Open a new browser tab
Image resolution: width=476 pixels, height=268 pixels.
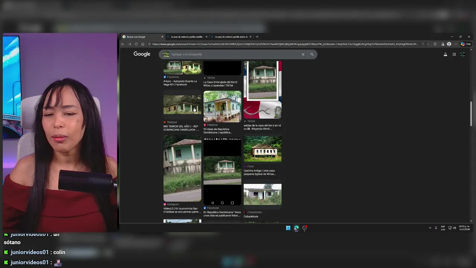257,37
